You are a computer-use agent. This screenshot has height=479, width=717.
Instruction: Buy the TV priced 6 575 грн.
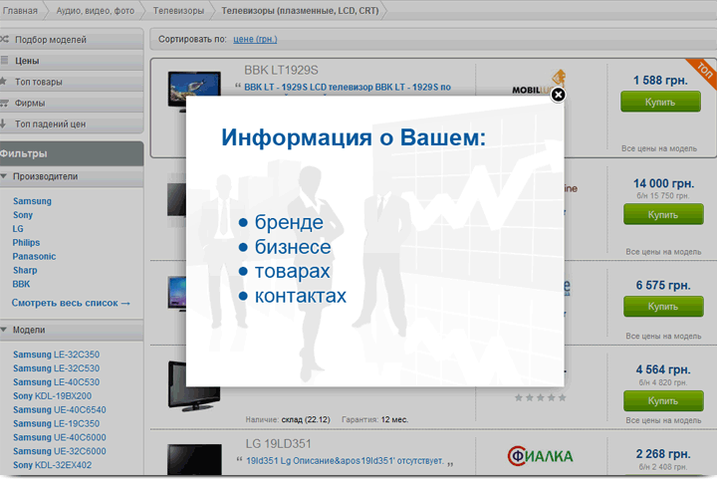663,307
